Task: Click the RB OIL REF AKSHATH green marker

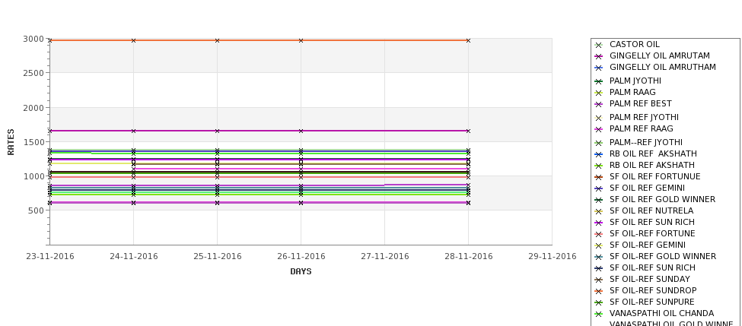Action: pyautogui.click(x=598, y=166)
